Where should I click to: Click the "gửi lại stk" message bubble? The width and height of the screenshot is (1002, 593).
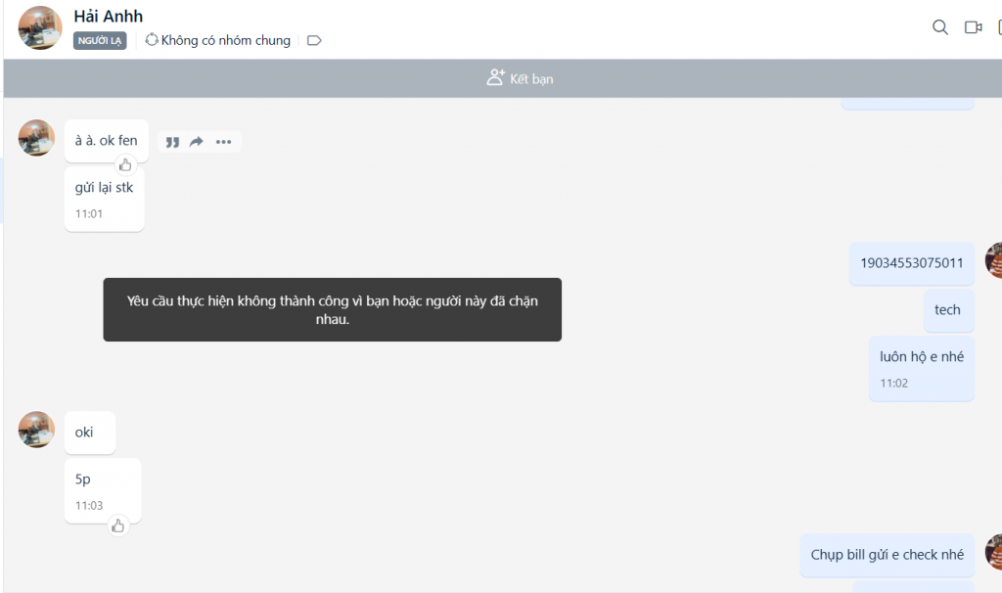tap(104, 188)
